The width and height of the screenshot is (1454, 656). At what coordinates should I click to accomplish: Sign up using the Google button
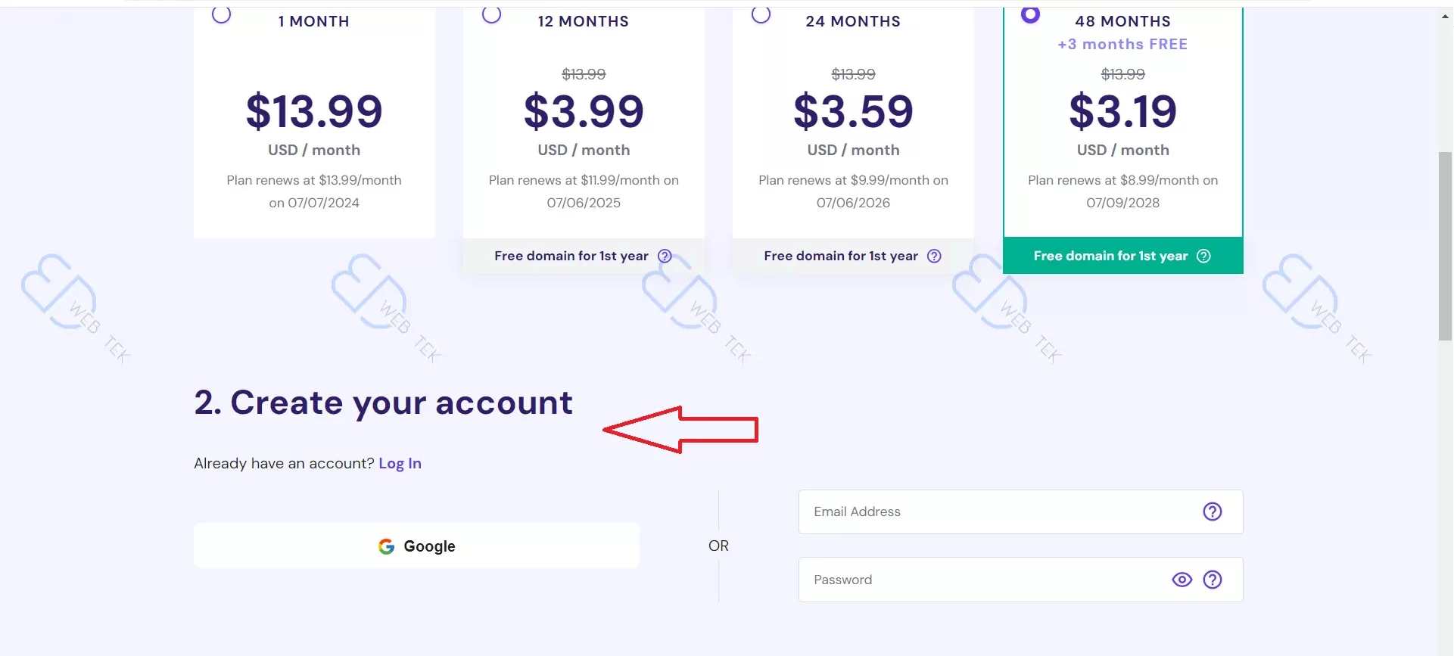(x=416, y=546)
